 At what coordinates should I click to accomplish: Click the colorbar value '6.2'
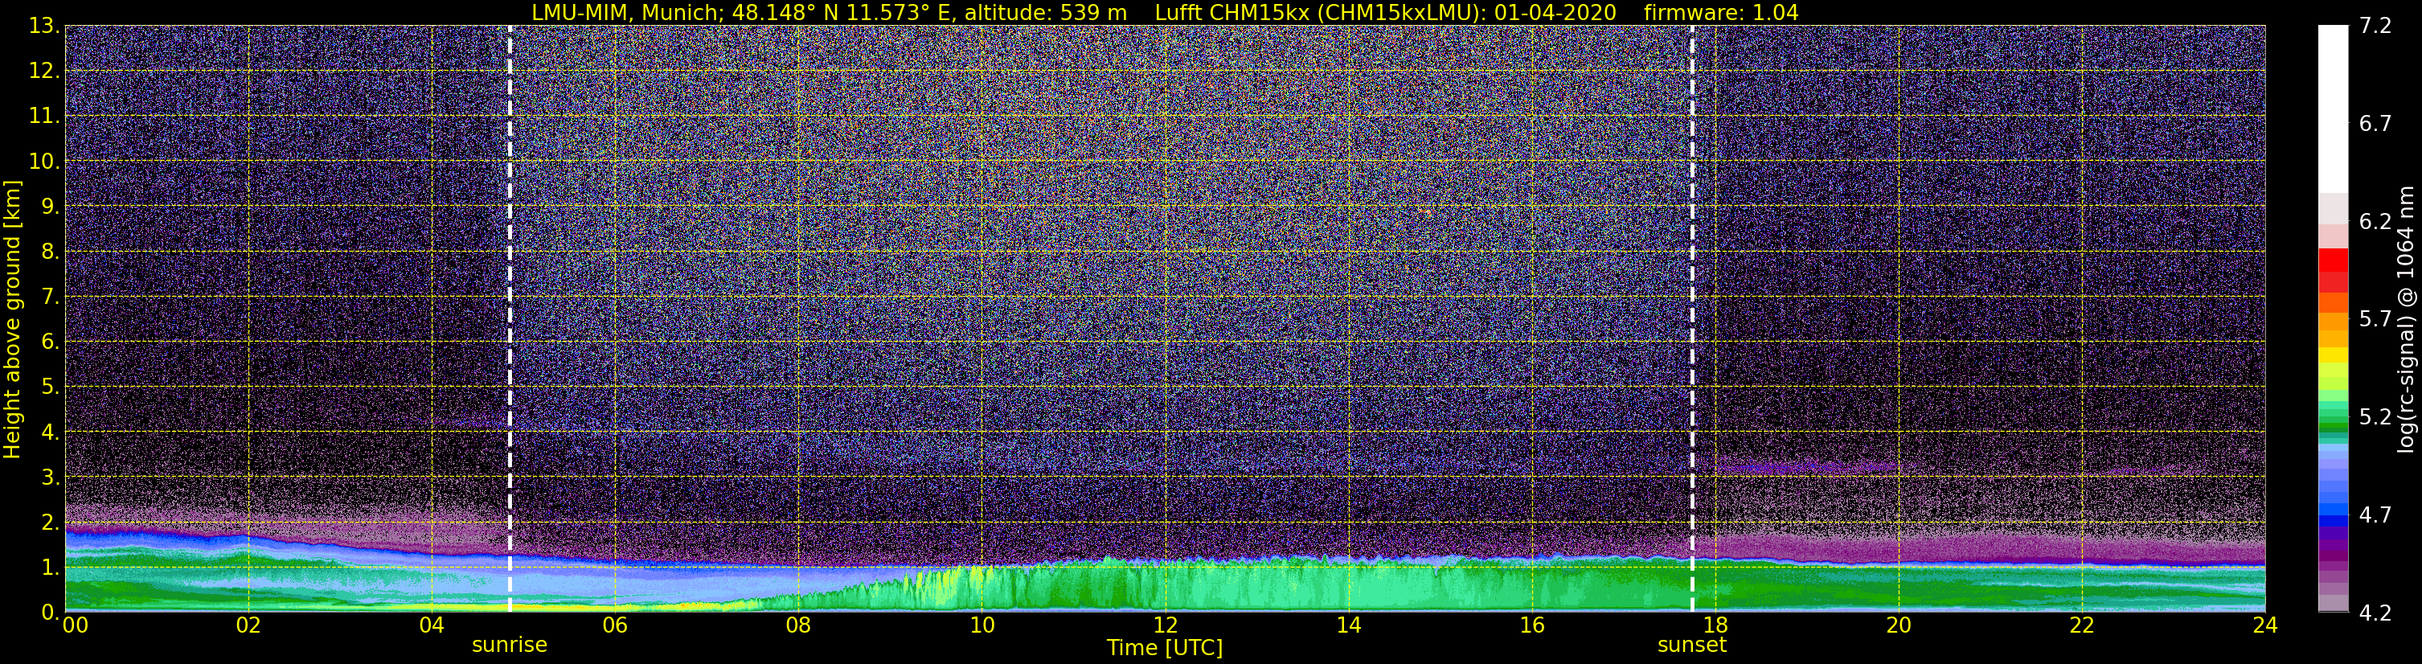point(2375,221)
